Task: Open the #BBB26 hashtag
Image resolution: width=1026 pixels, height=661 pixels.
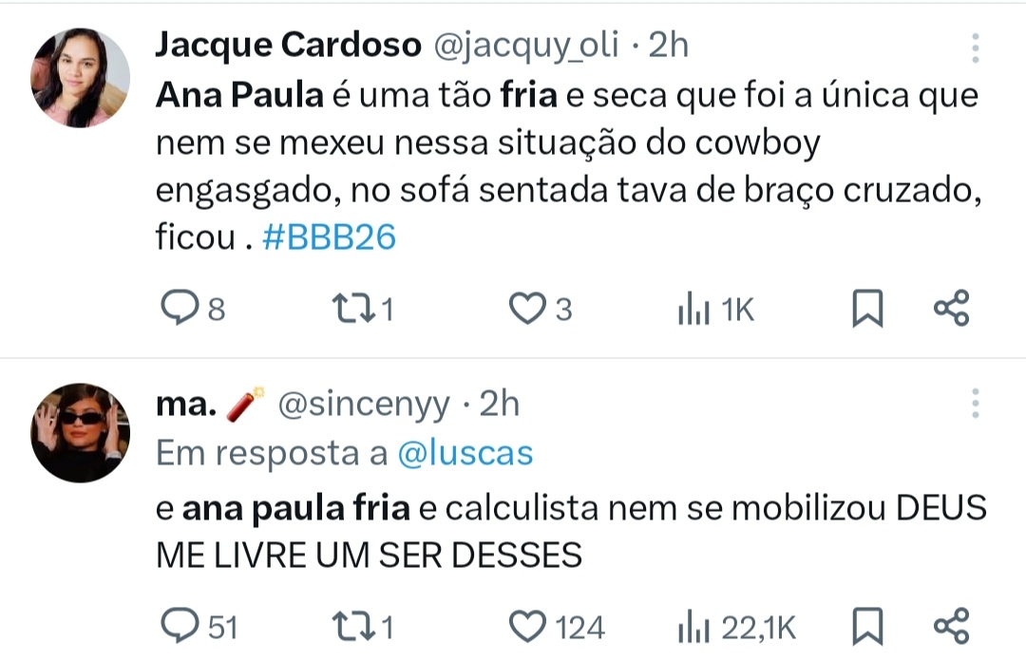Action: click(x=328, y=237)
